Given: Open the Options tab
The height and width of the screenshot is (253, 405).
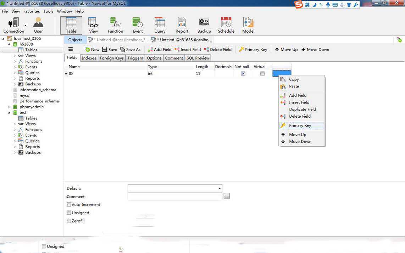Looking at the screenshot, I should [154, 58].
